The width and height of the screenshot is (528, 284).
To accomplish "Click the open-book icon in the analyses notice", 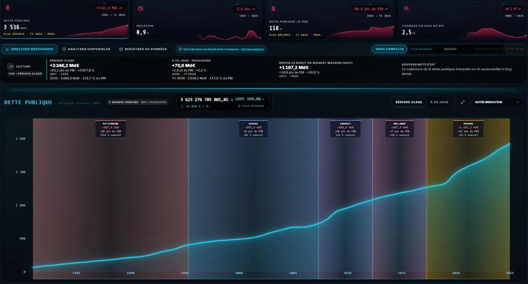I will (x=180, y=49).
